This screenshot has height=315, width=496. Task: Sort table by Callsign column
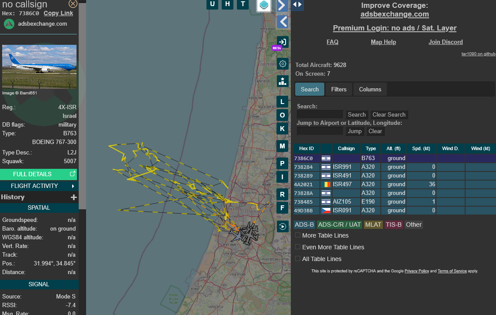pos(346,148)
